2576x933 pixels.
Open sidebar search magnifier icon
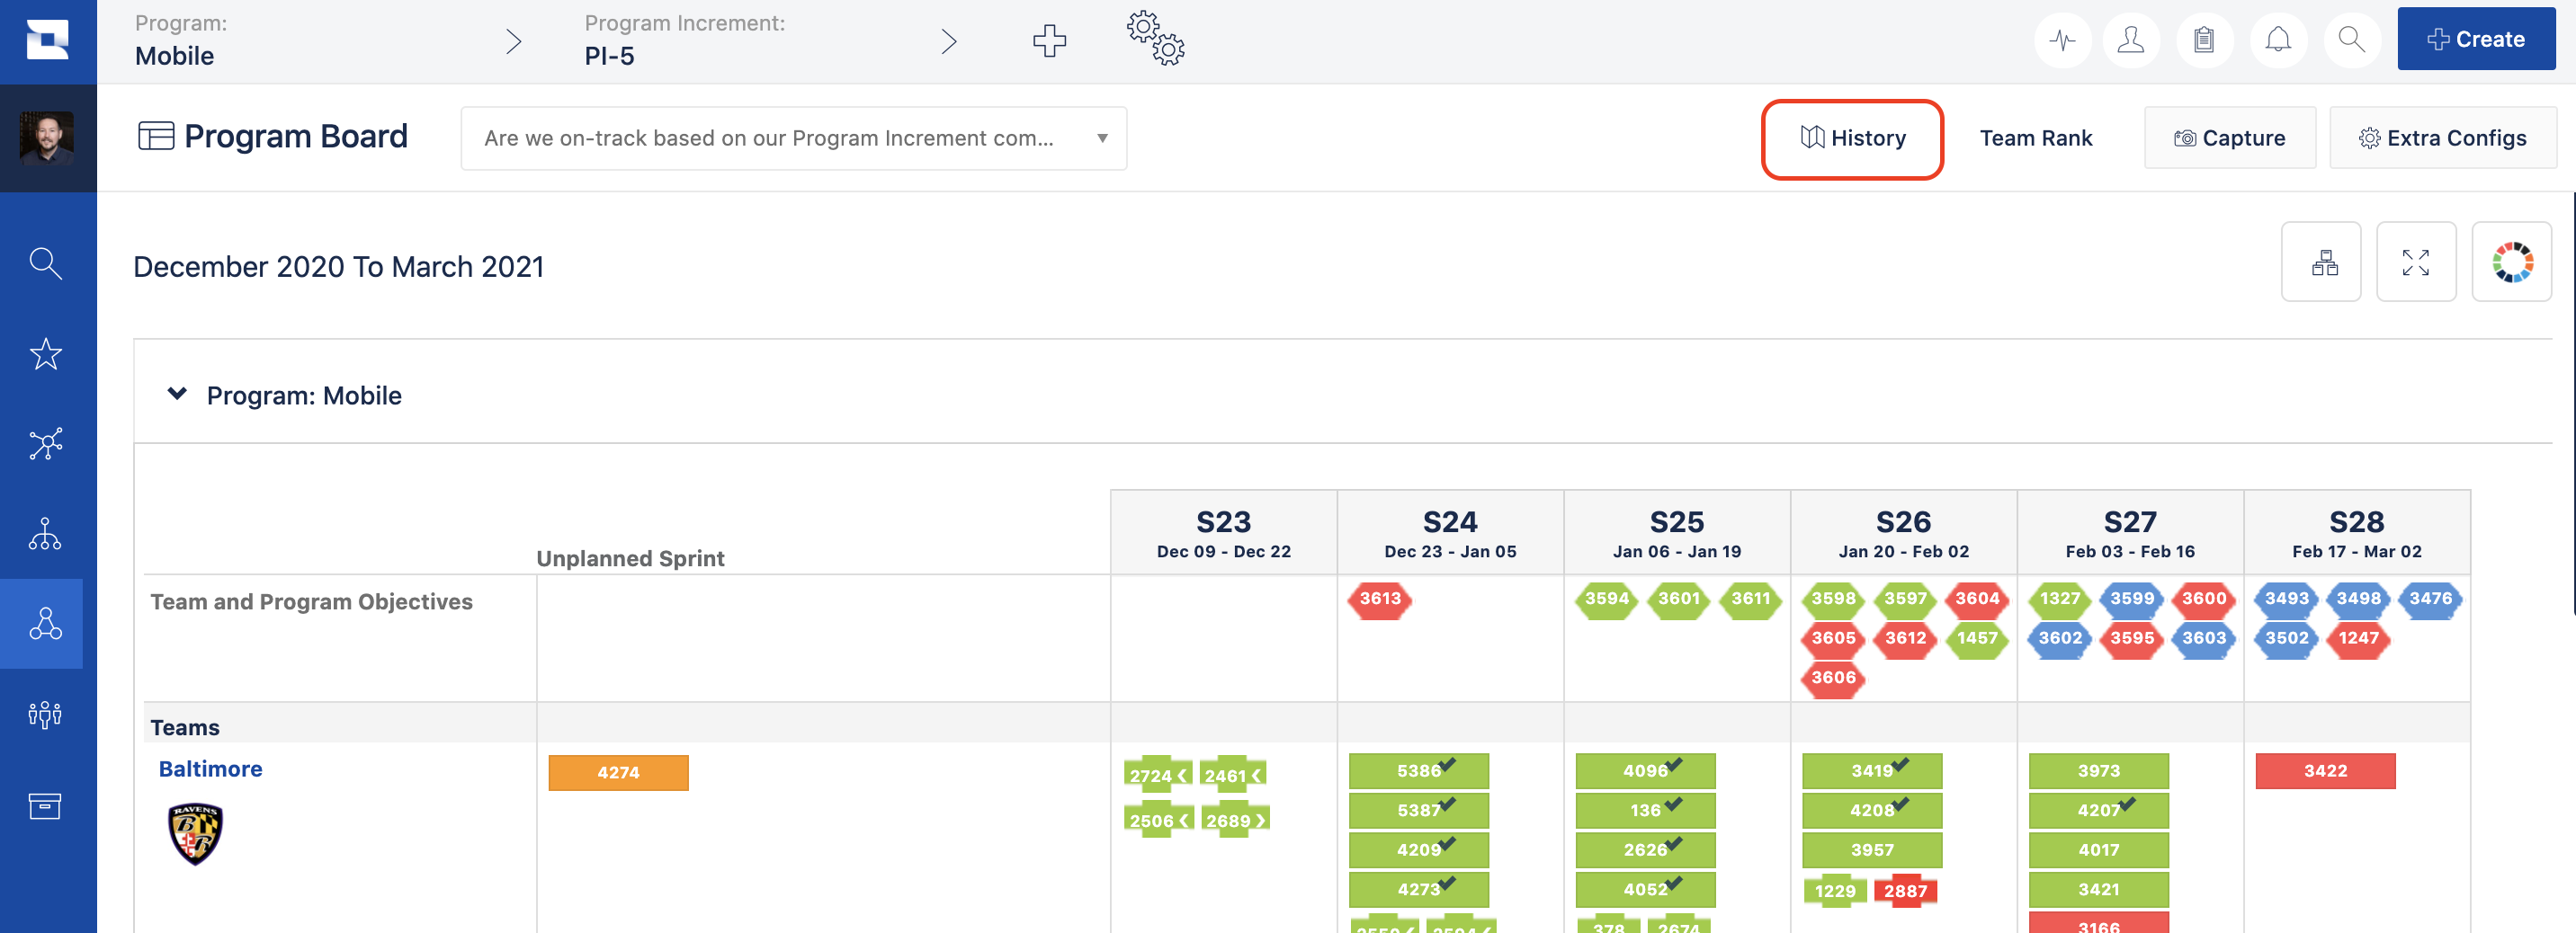46,262
